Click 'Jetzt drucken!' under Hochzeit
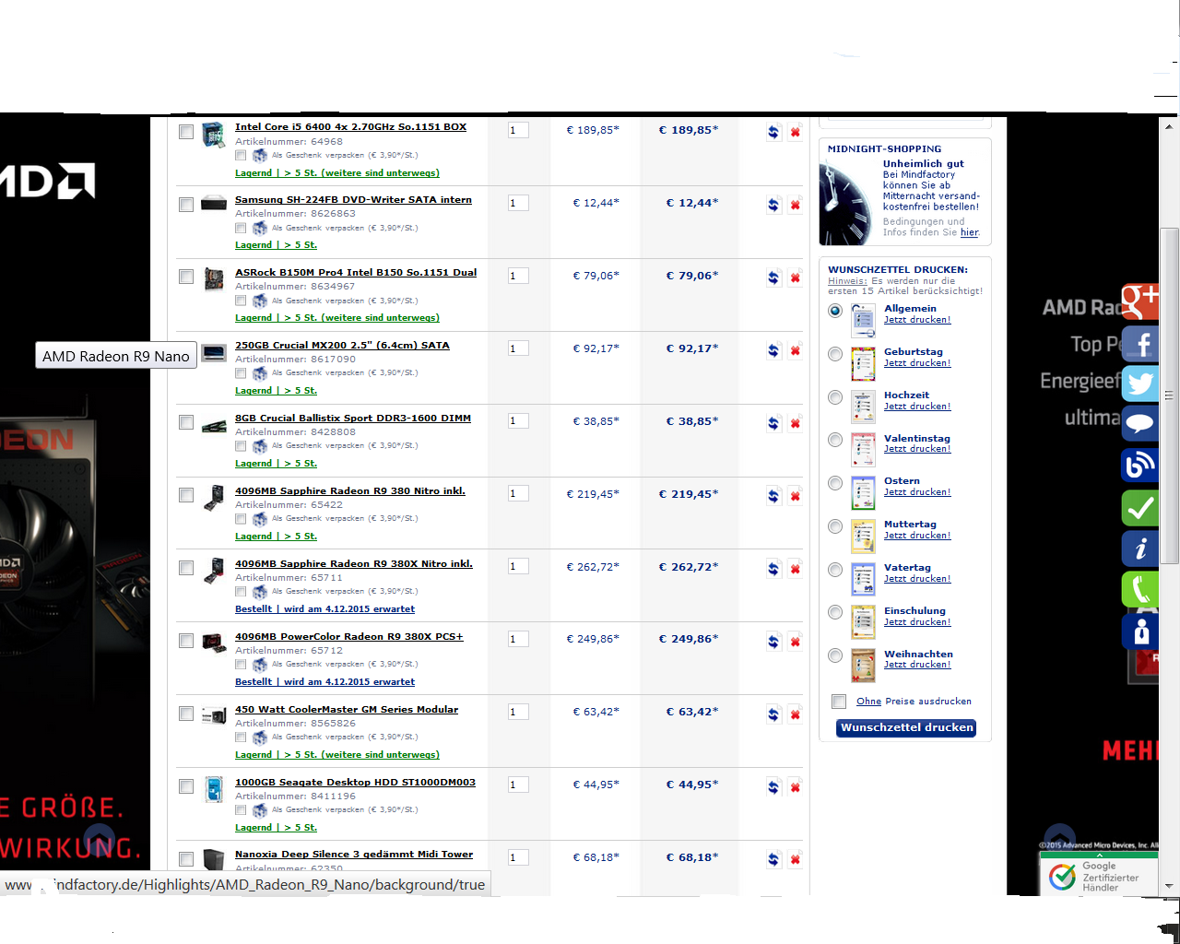Image resolution: width=1180 pixels, height=944 pixels. click(x=917, y=406)
